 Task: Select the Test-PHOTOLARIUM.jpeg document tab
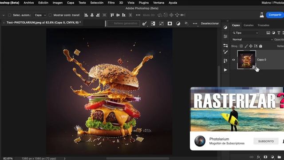coord(43,23)
